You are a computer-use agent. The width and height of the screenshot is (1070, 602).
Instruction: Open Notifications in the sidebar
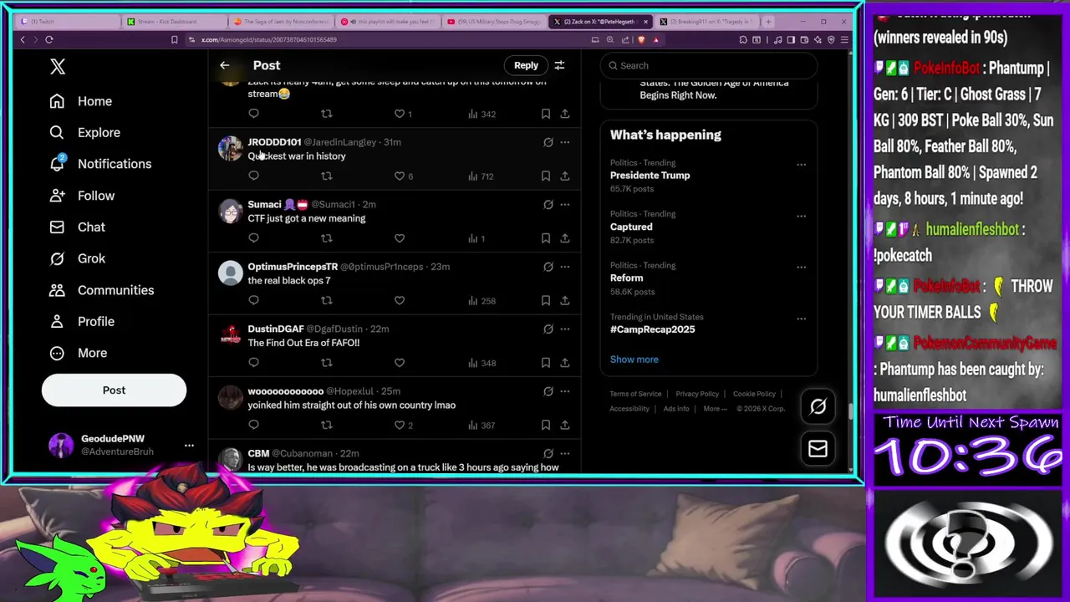click(99, 164)
